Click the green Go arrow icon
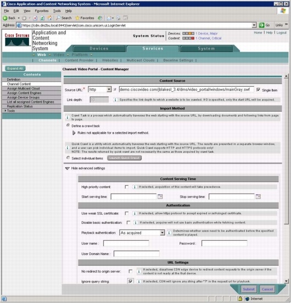291x303 pixels. coord(262,25)
